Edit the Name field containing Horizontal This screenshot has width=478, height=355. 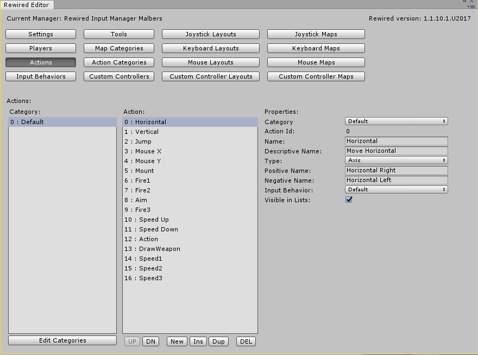coord(397,141)
